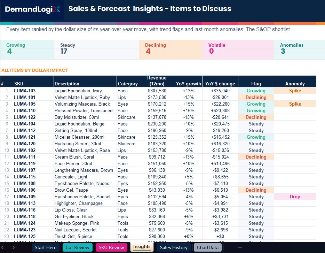Select YoY change cell +$8,655
This screenshot has height=253, width=325.
[220, 177]
